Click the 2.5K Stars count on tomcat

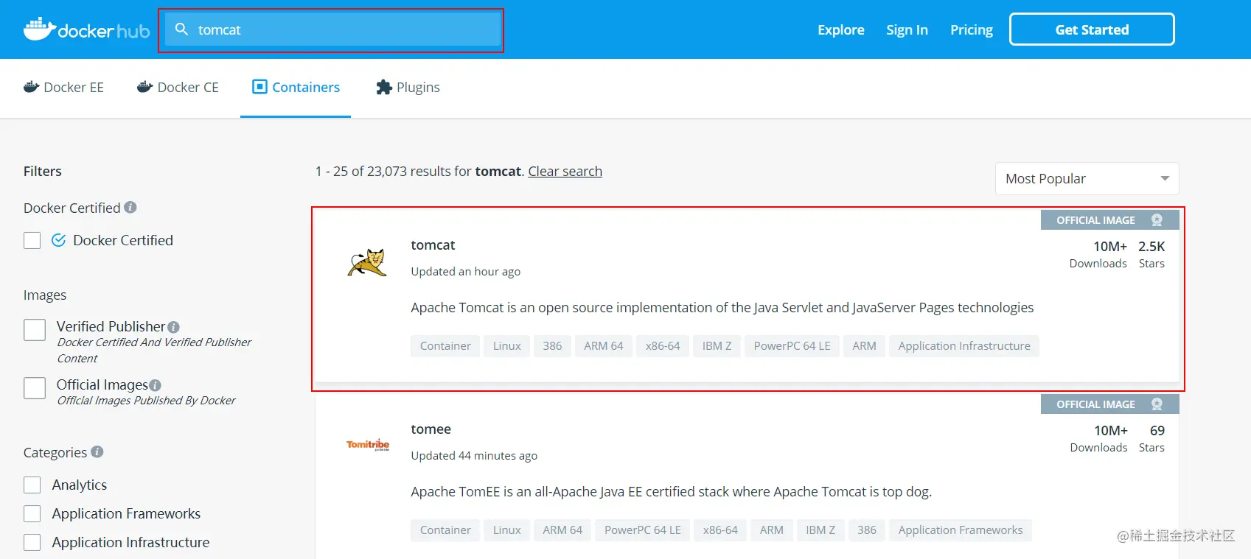(x=1151, y=254)
